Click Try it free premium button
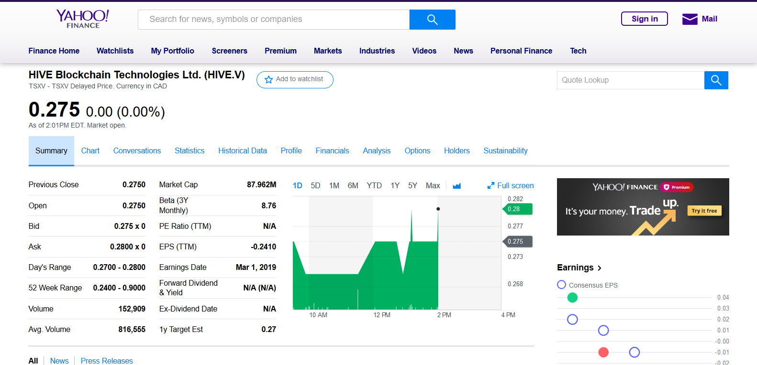 [704, 211]
